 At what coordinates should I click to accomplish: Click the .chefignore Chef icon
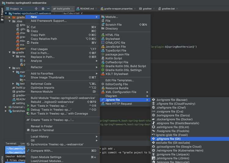(x=153, y=107)
